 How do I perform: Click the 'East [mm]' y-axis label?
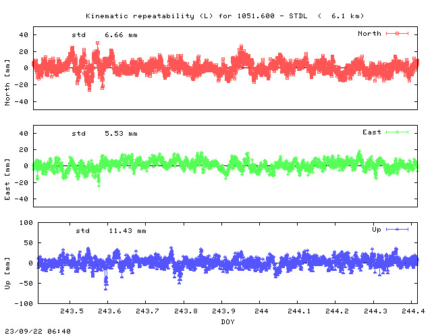point(7,179)
